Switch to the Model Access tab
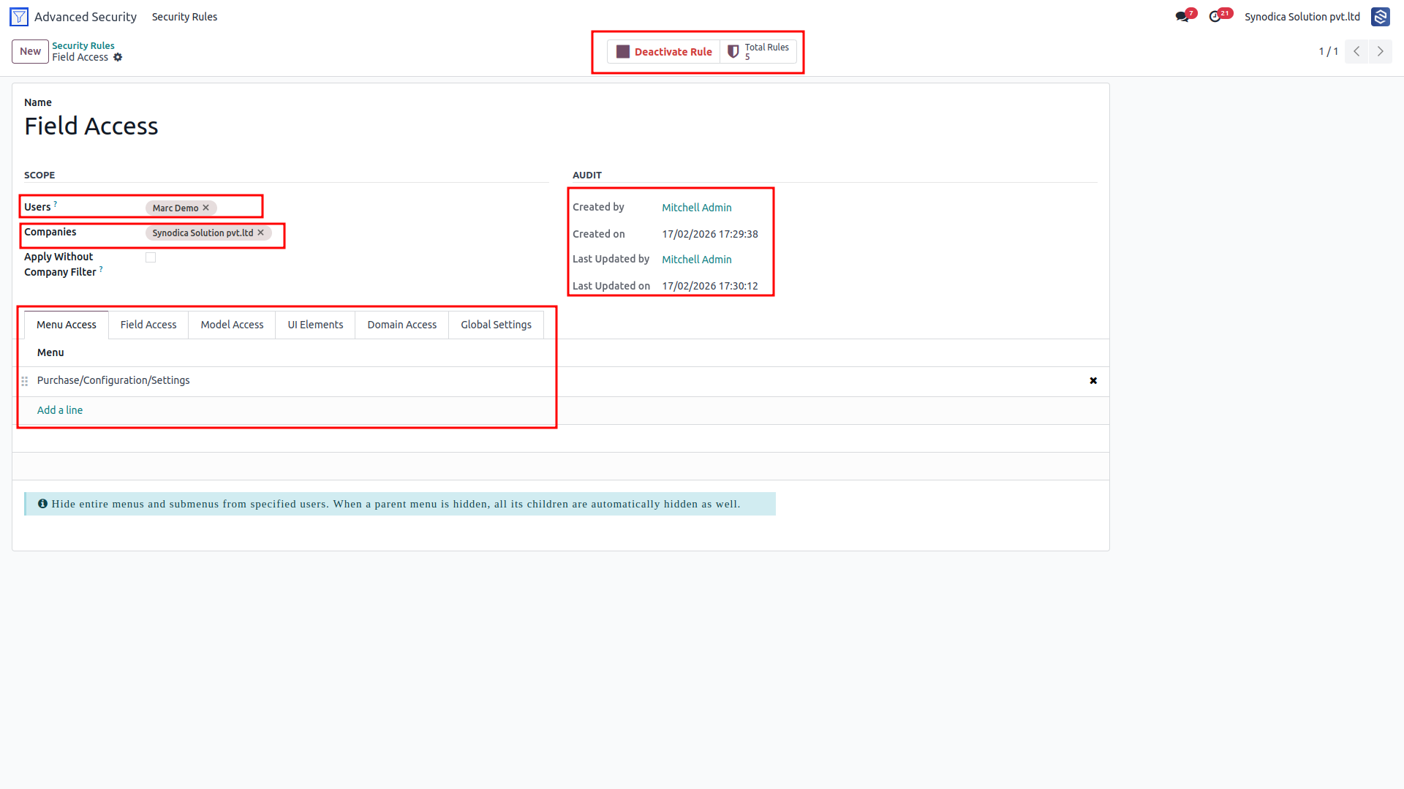The height and width of the screenshot is (789, 1404). (232, 325)
